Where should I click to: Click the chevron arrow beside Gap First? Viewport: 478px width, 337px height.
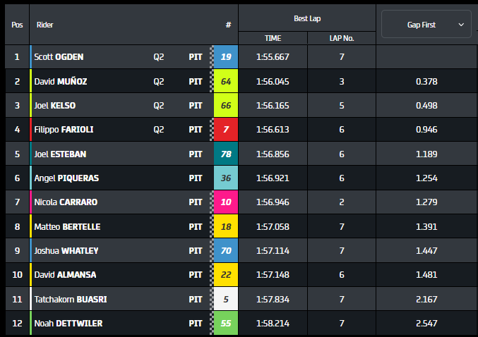pos(462,25)
